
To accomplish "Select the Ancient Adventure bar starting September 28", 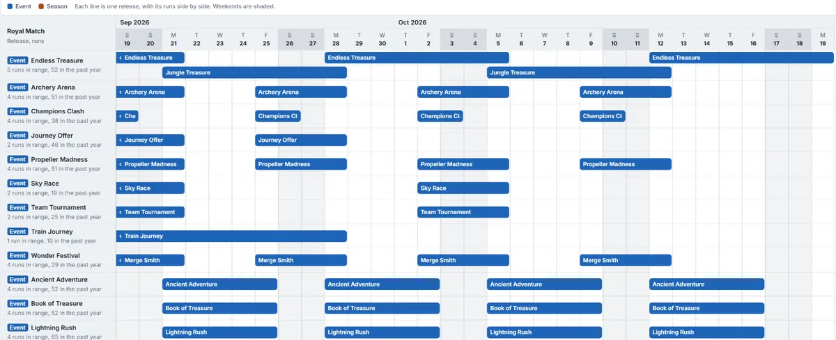I will (382, 284).
